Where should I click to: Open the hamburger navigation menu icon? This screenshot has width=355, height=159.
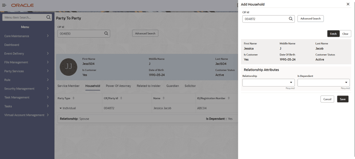4,5
